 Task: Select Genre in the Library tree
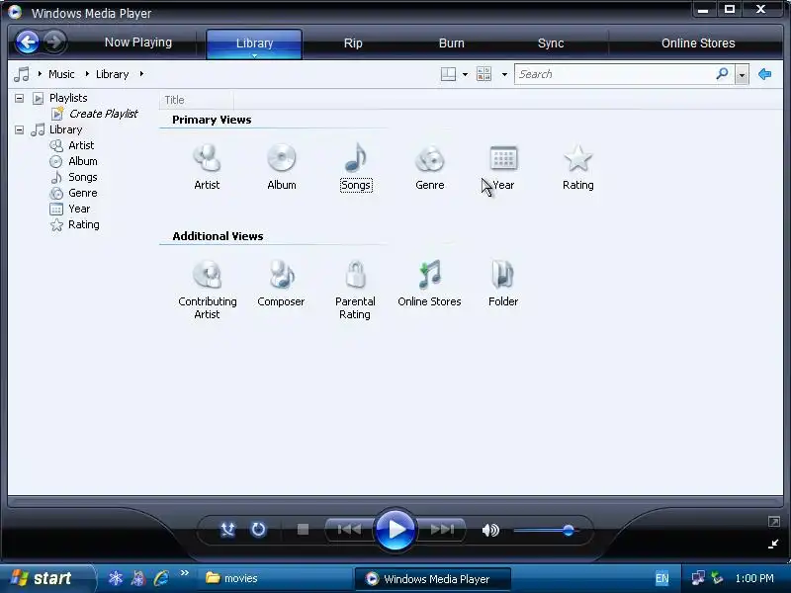coord(82,193)
